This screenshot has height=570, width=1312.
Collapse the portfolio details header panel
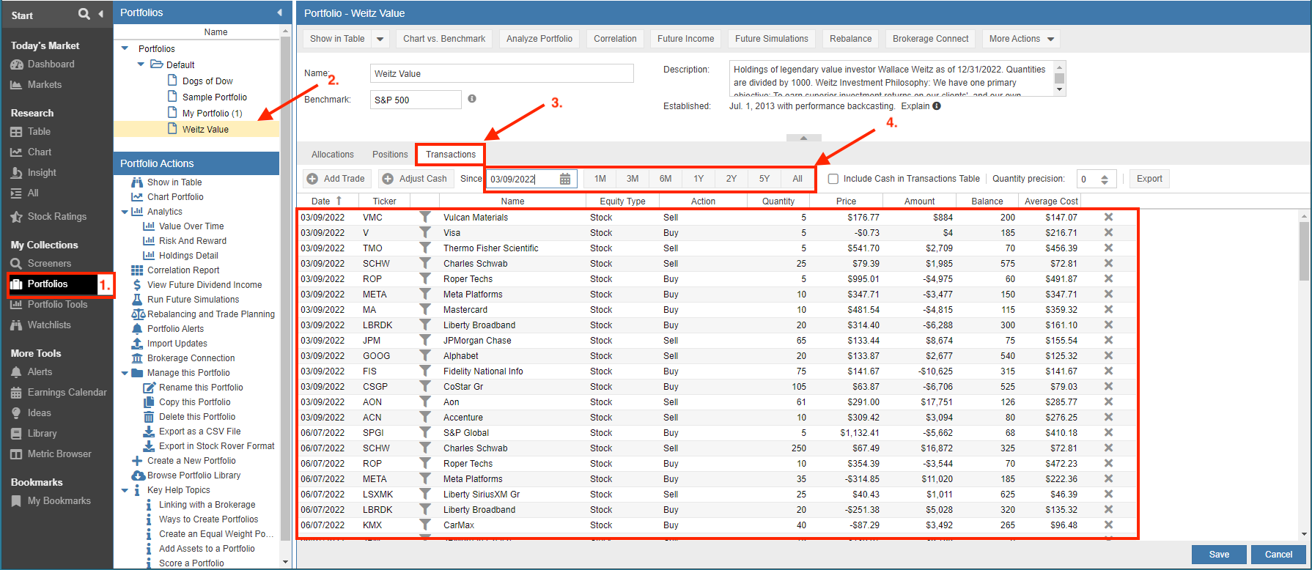(804, 138)
